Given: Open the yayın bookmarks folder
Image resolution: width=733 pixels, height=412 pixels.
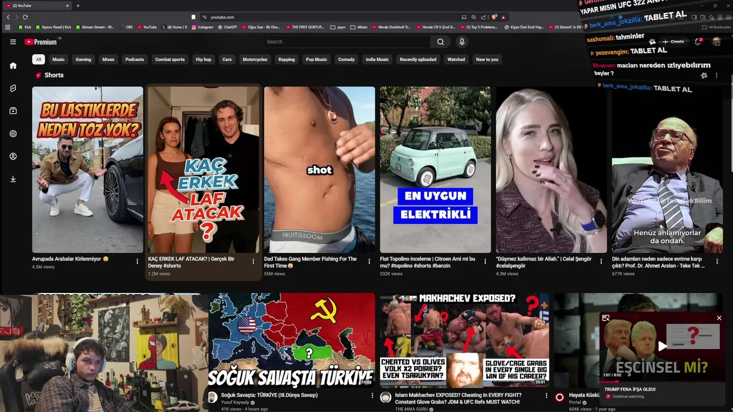Looking at the screenshot, I should (338, 27).
